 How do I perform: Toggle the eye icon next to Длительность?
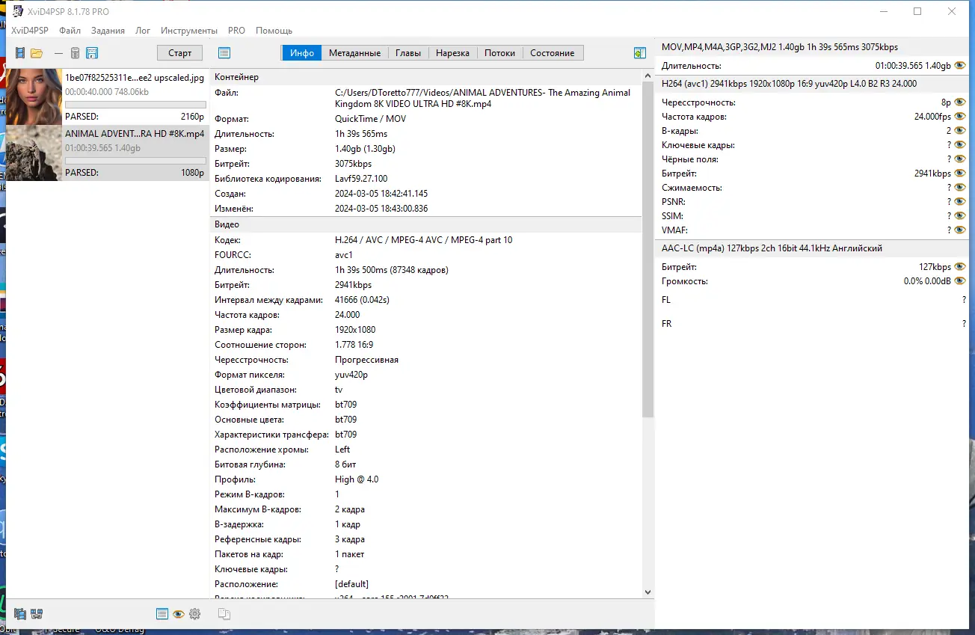960,66
